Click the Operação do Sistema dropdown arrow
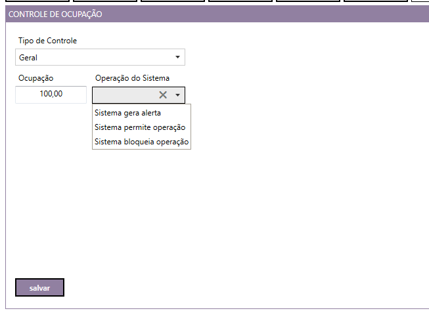 177,95
